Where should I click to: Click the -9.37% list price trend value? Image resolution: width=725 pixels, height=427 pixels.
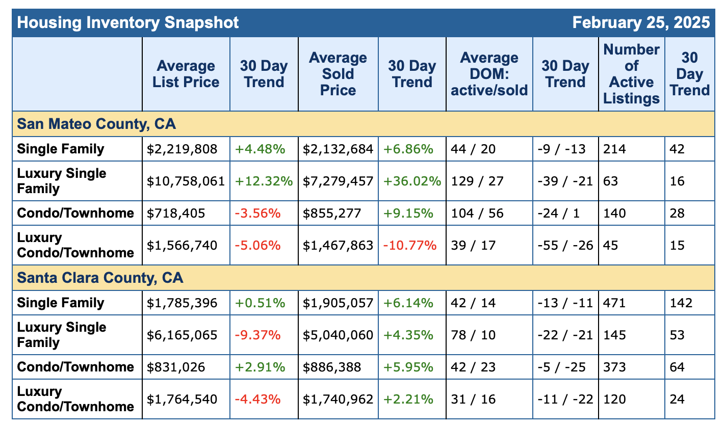pos(257,335)
